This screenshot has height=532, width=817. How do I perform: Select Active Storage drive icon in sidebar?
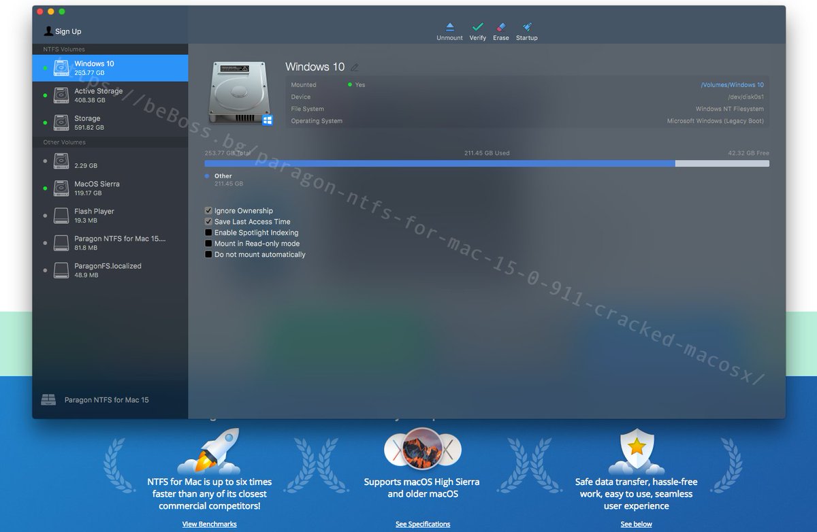[x=62, y=95]
